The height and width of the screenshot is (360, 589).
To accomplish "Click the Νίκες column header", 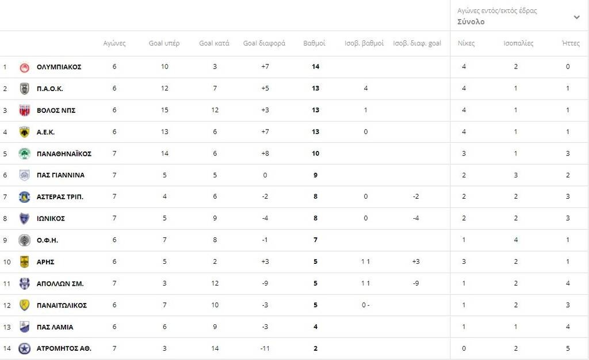I will [x=466, y=44].
